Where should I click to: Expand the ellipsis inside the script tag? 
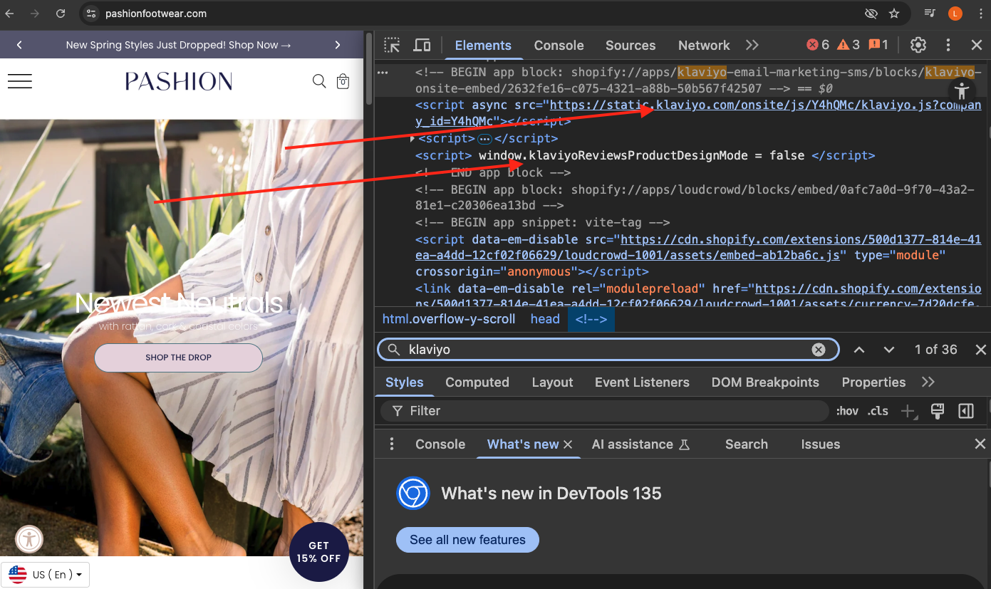point(484,138)
